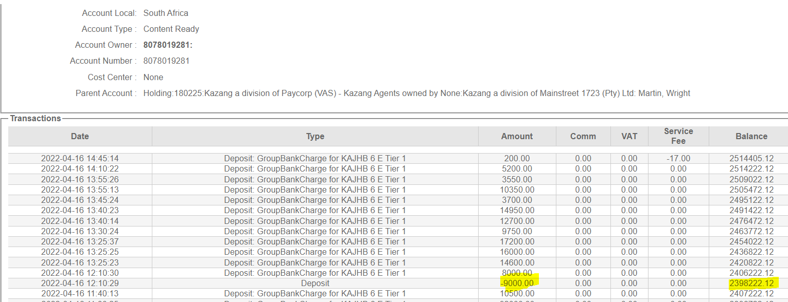Click the balance 2491422.12
The height and width of the screenshot is (302, 788).
[751, 211]
